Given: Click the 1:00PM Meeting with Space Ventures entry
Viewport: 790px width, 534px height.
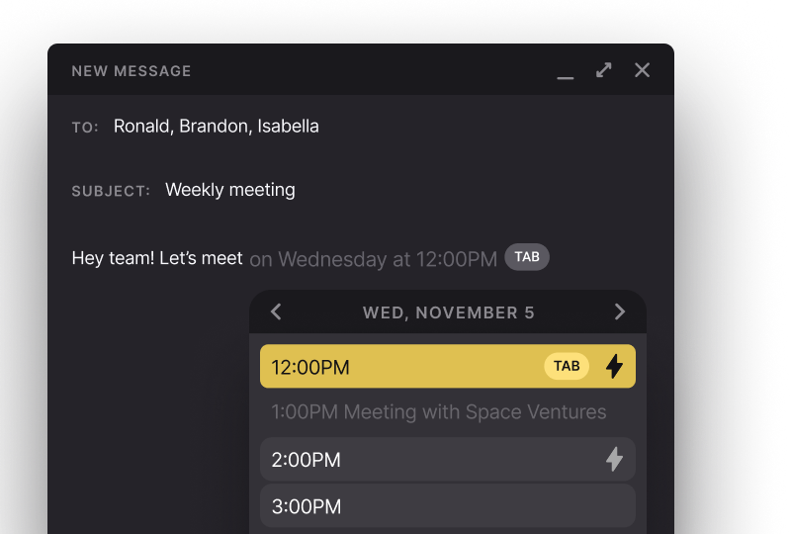Looking at the screenshot, I should (x=439, y=412).
